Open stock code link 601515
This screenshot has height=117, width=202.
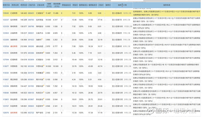[x=31, y=73]
